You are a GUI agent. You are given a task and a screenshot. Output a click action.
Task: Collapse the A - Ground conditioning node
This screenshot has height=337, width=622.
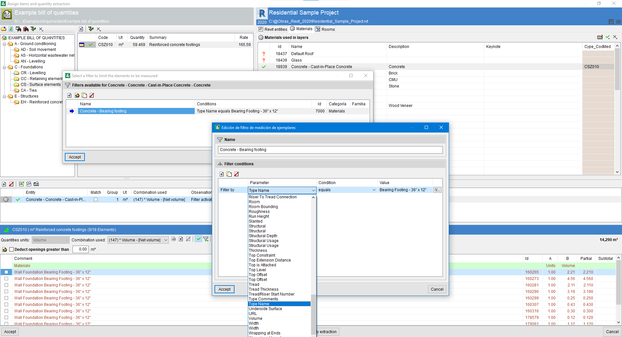point(5,44)
